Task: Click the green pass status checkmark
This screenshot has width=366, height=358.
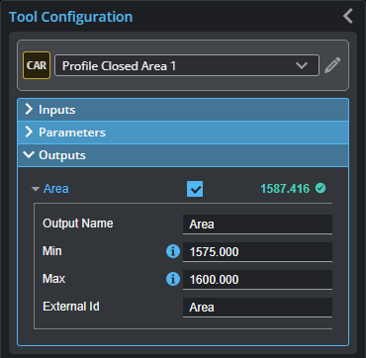Action: (320, 188)
